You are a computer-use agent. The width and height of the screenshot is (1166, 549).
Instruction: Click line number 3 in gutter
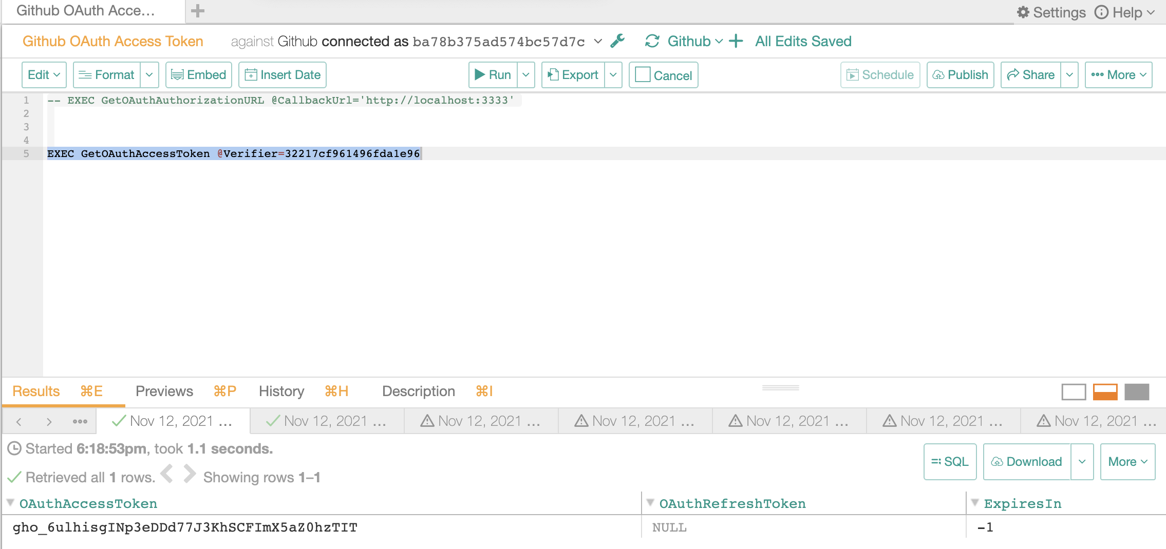pos(26,127)
